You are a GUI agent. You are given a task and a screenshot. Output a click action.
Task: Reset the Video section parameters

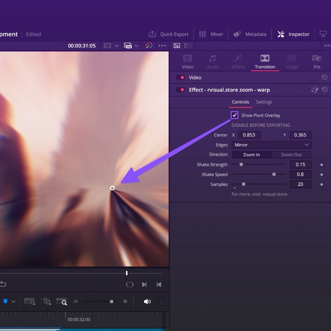[x=324, y=78]
